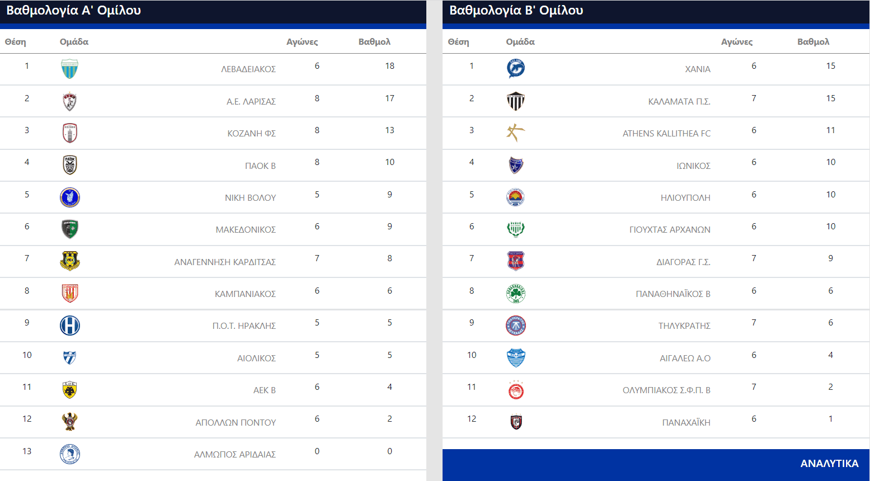Click the ΝΙΚΗ ΒΟΛΟΥ round crest
870x481 pixels.
click(x=69, y=197)
